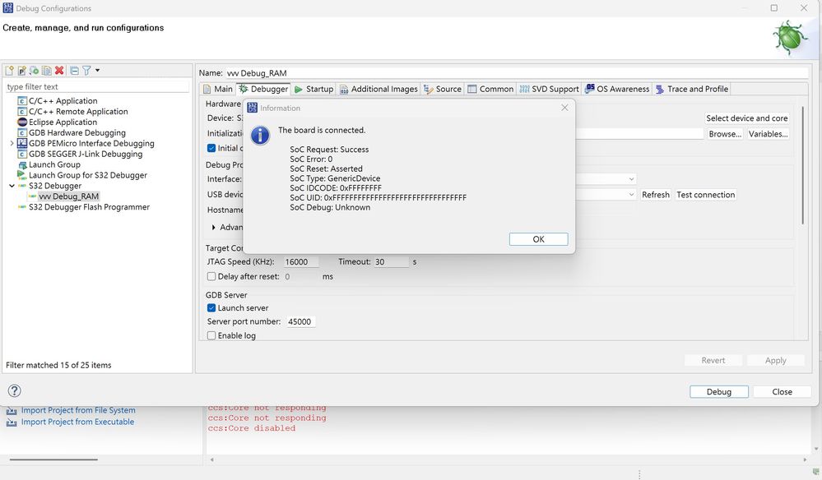Click the JTAG Speed input field

[x=301, y=261]
